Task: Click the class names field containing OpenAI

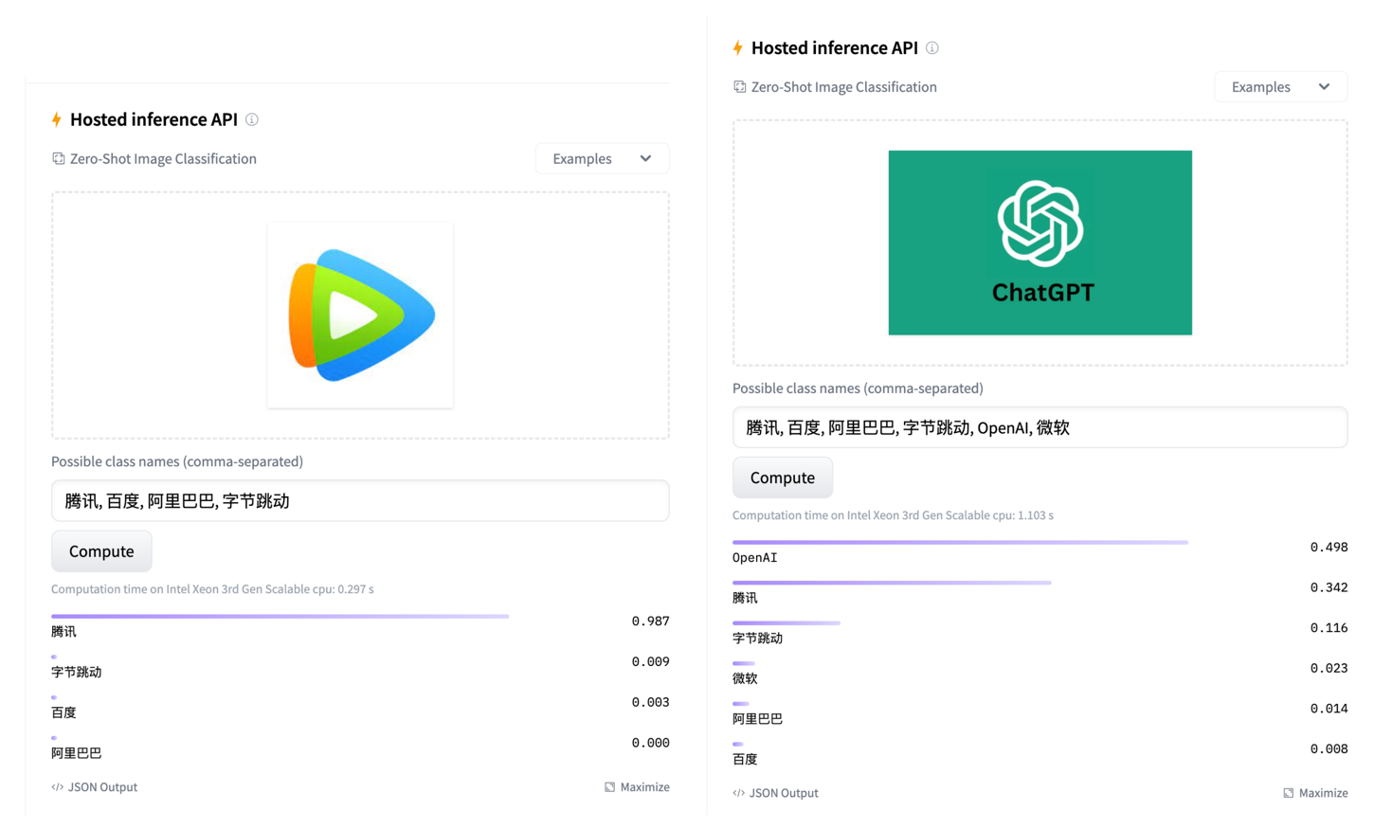Action: [x=1039, y=428]
